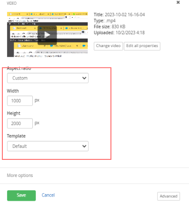This screenshot has width=189, height=206.
Task: Click the Change video button
Action: [x=108, y=46]
